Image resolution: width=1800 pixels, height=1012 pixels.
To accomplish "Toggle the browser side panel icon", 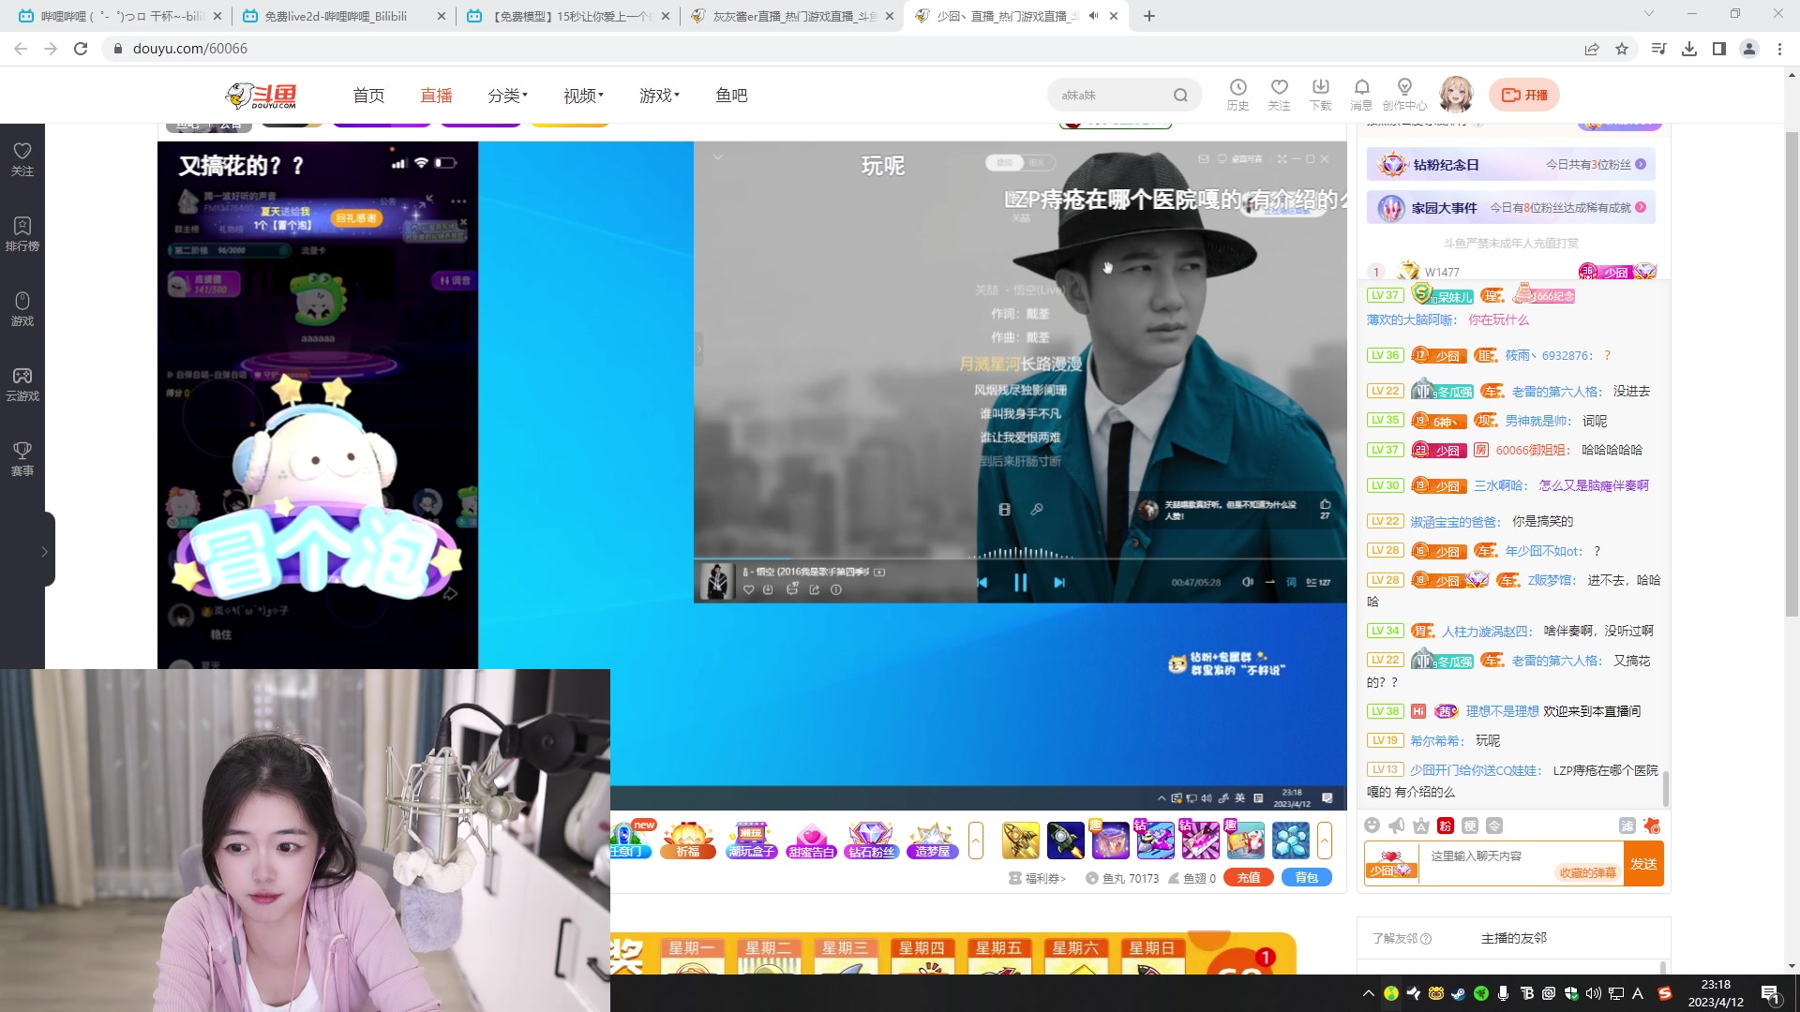I will [x=1718, y=49].
